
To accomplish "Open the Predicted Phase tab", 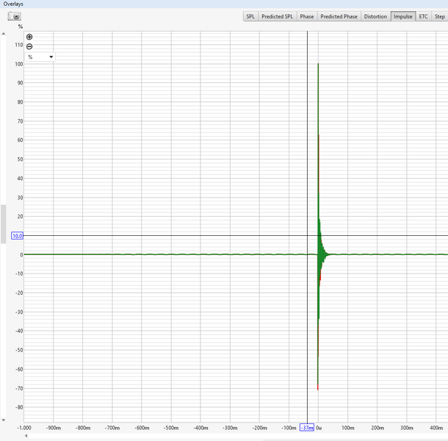I will [339, 17].
